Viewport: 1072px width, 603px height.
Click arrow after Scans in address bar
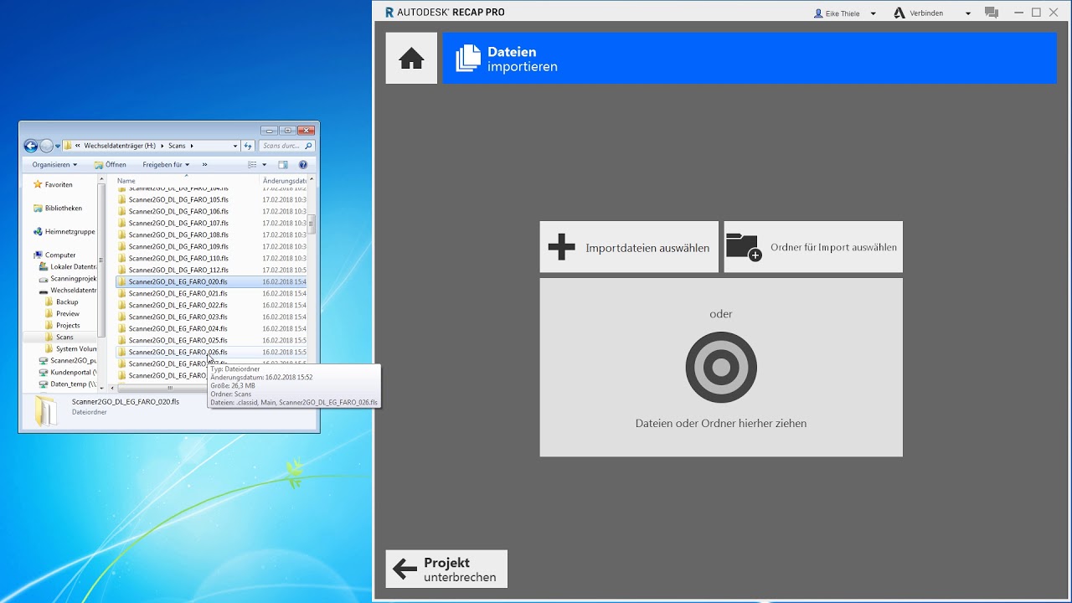[x=192, y=146]
